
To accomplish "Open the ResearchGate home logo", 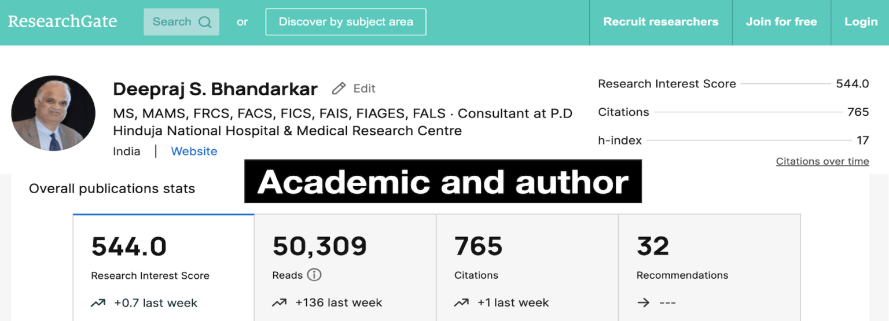I will click(x=63, y=22).
